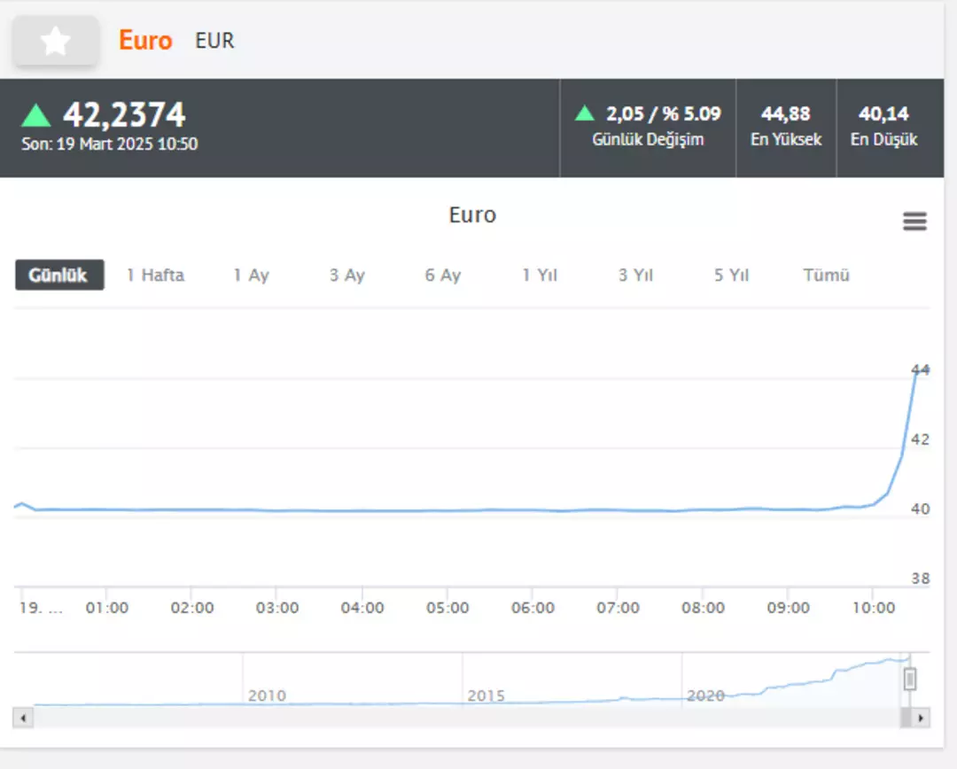Click the orange Euro heading link
Screen dimensions: 957x769
145,40
